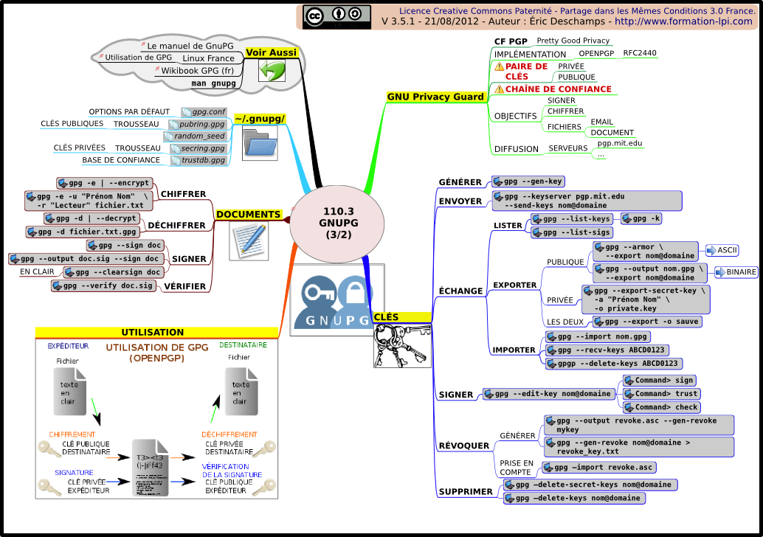Screen dimensions: 763x537
Task: Select the UTILISATION node header
Action: point(156,332)
